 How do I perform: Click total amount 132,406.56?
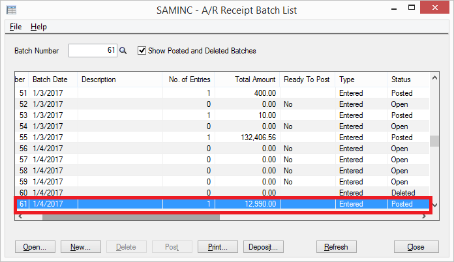pyautogui.click(x=258, y=138)
